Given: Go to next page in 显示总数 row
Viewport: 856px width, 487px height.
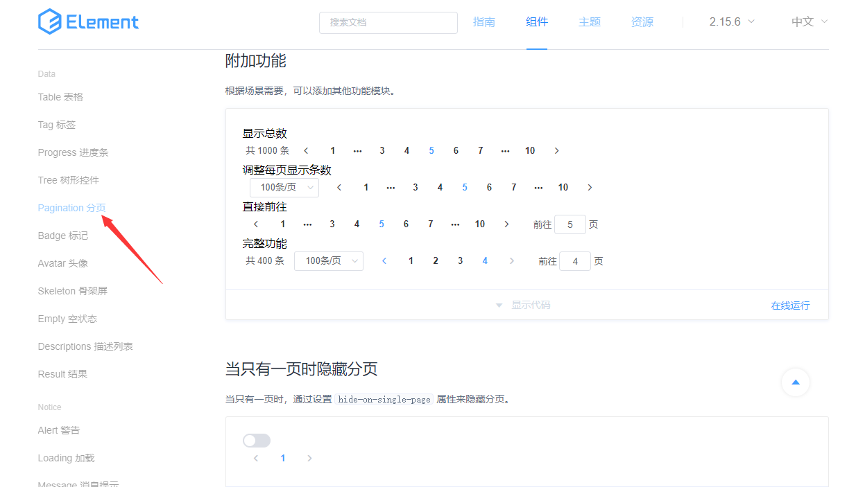Looking at the screenshot, I should [556, 150].
